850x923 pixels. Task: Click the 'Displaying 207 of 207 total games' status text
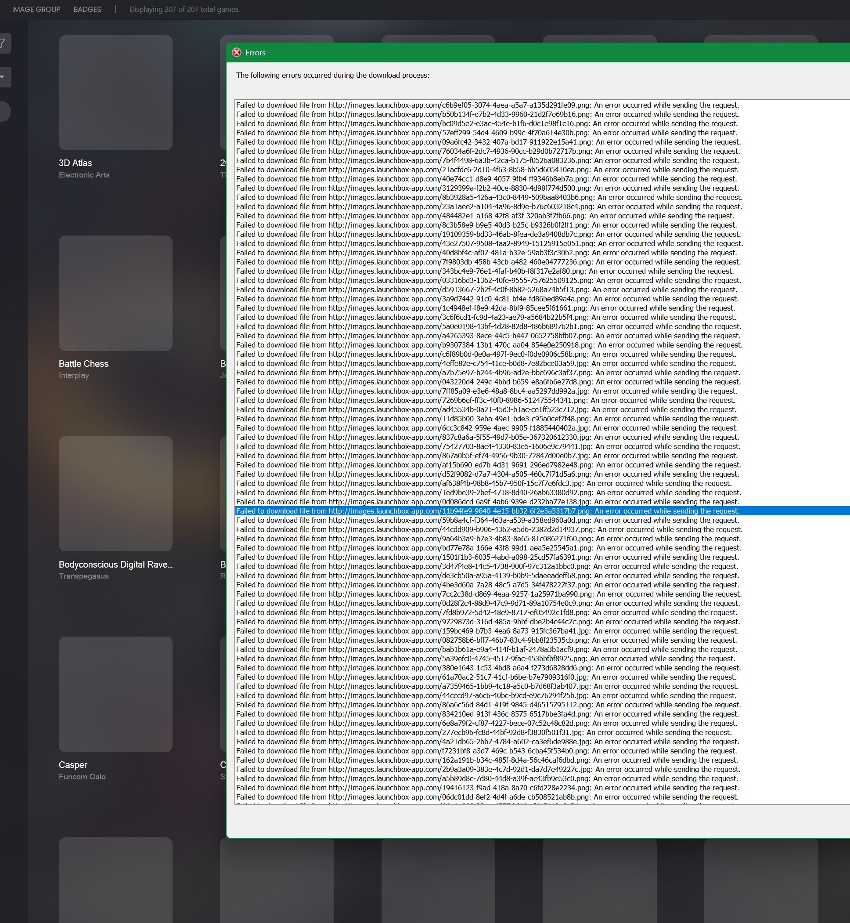coord(184,9)
